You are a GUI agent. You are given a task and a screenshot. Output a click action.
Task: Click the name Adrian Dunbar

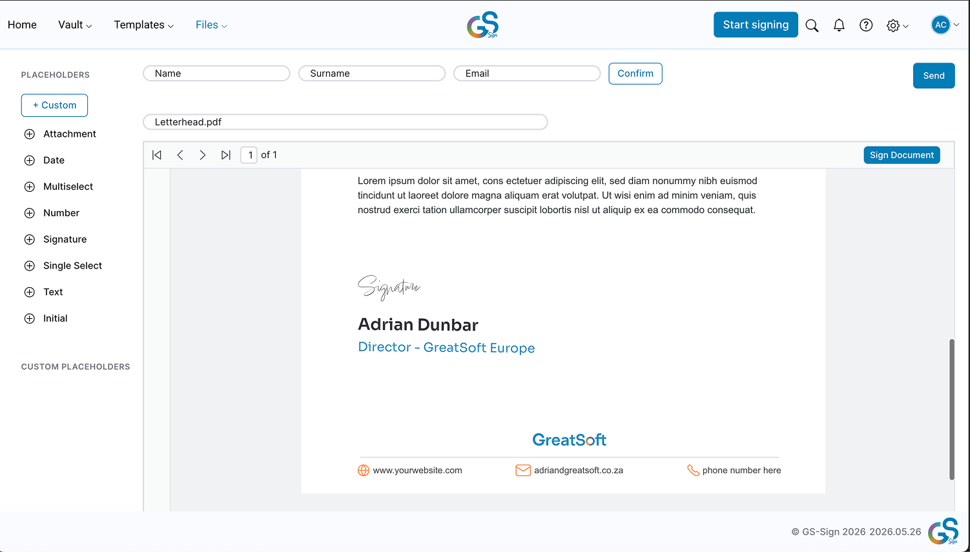pyautogui.click(x=418, y=325)
